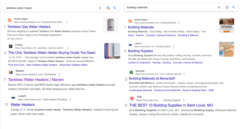Click the 'Soffit' sitelink under Menards
The height and width of the screenshot is (129, 240).
(x=211, y=90)
